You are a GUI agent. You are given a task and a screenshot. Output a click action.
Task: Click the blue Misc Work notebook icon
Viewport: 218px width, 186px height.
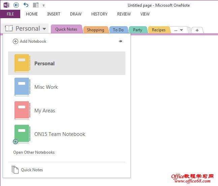pyautogui.click(x=22, y=87)
